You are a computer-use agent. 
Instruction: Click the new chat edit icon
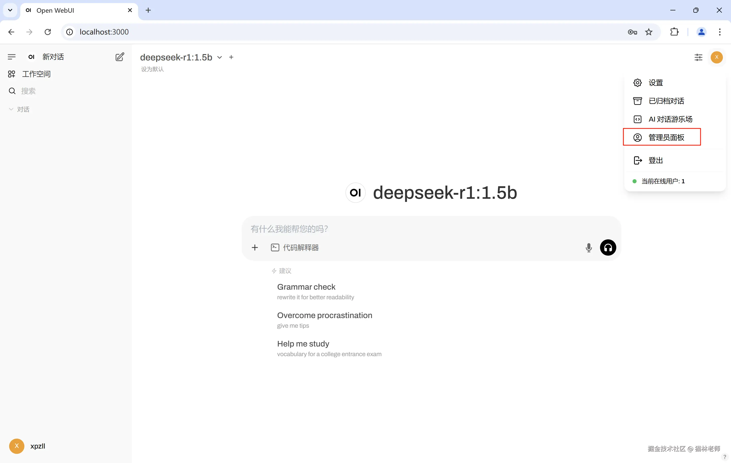pos(120,57)
